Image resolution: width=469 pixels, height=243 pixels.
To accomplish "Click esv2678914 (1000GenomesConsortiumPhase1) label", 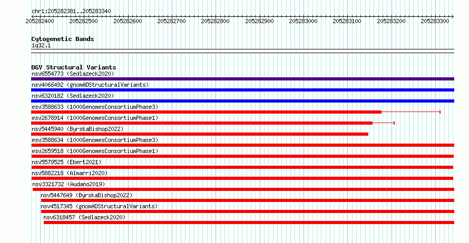I will [95, 118].
